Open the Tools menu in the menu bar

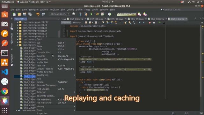(95, 10)
